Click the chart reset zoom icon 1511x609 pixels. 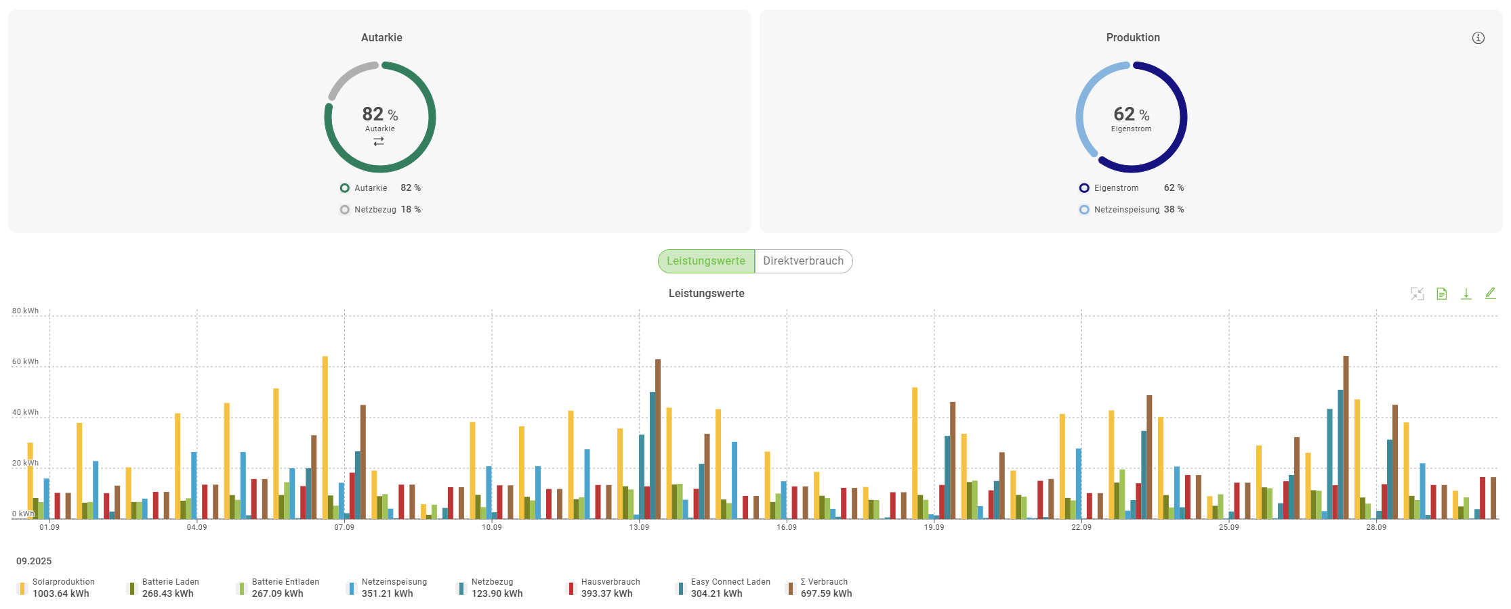pos(1417,294)
